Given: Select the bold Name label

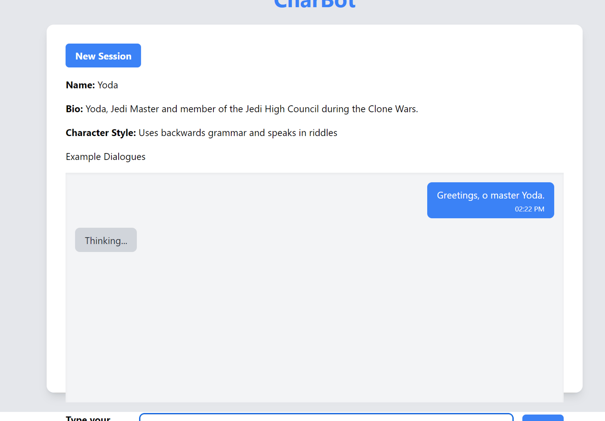Looking at the screenshot, I should click(80, 85).
